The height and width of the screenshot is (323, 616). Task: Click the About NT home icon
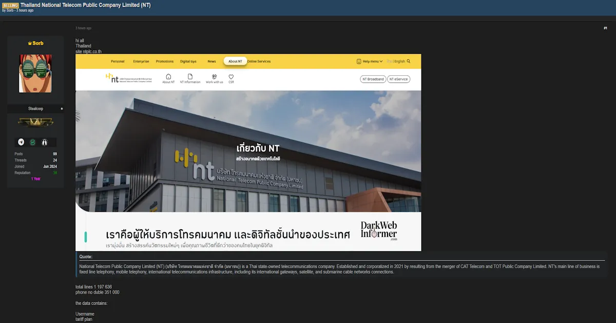(168, 77)
